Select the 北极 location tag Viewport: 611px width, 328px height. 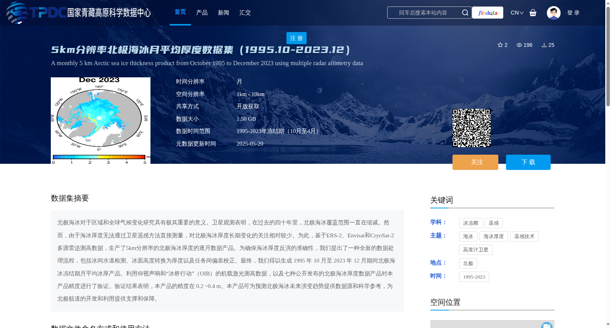468,264
